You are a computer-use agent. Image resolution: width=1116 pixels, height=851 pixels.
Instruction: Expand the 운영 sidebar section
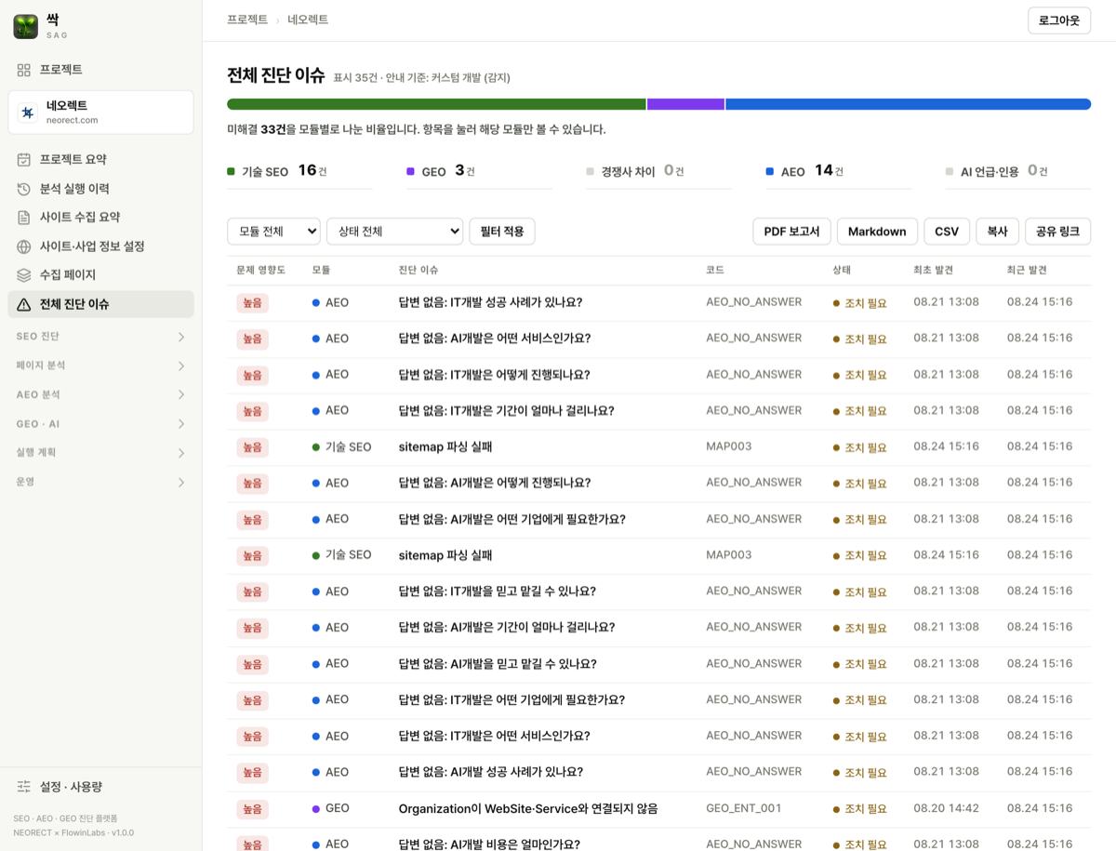[100, 482]
